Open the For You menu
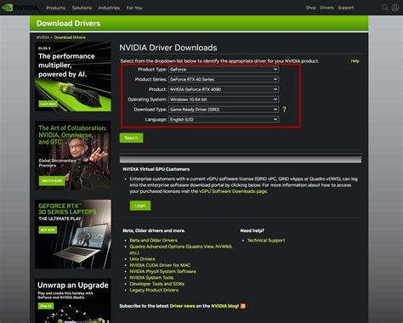 point(134,8)
